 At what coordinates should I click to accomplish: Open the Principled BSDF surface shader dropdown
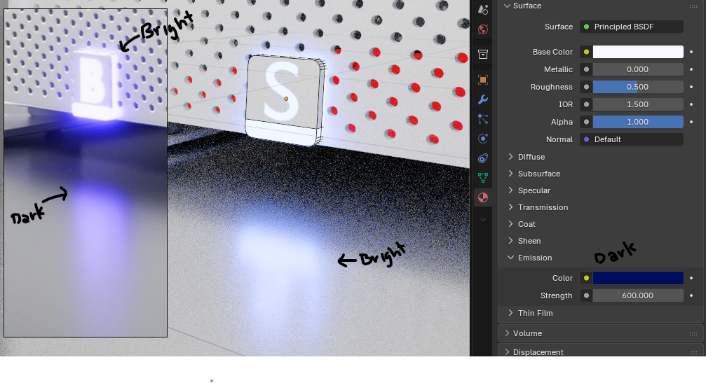[632, 27]
